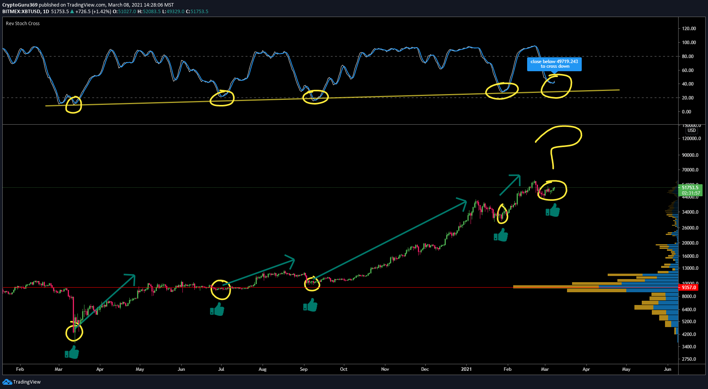Click the 70000.0 price axis label
708x389 pixels.
coord(690,170)
